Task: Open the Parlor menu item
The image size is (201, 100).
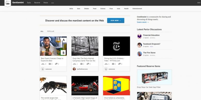Action: (x=46, y=3)
